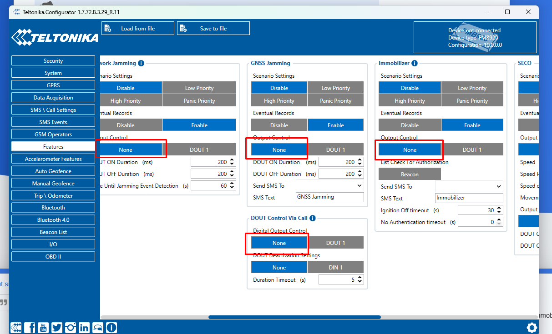The width and height of the screenshot is (552, 334).
Task: Select Panic Priority in Immobilizer scenario
Action: click(x=472, y=101)
